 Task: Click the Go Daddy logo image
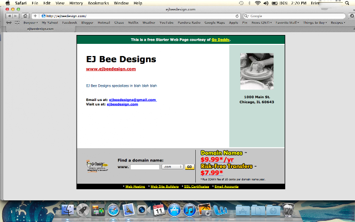(98, 166)
